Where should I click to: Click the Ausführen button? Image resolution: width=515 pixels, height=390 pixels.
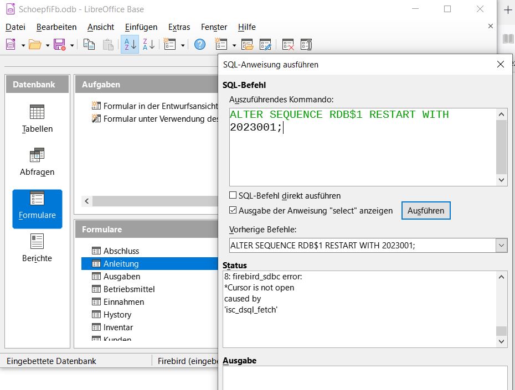tap(426, 211)
